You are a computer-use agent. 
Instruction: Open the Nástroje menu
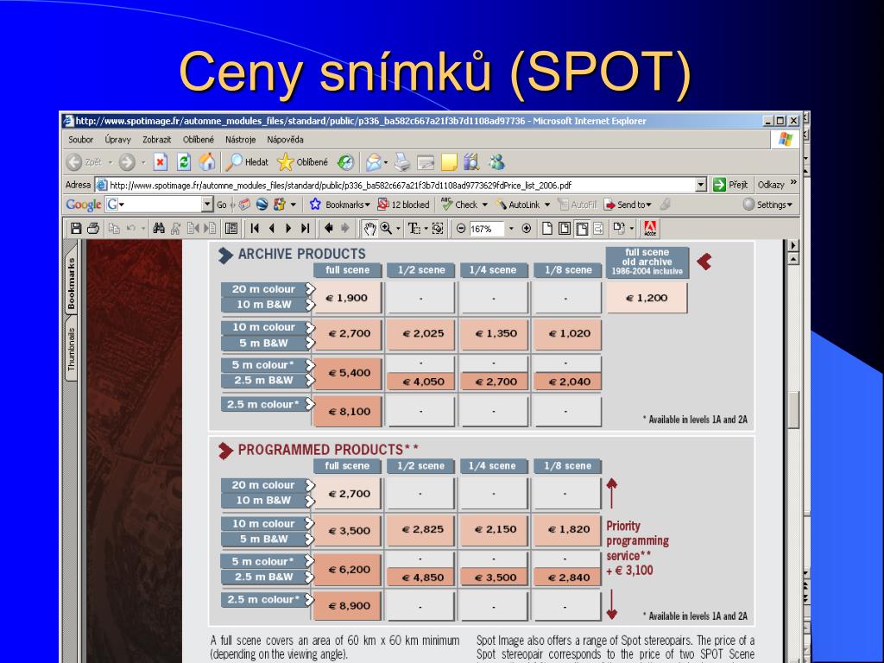click(241, 139)
